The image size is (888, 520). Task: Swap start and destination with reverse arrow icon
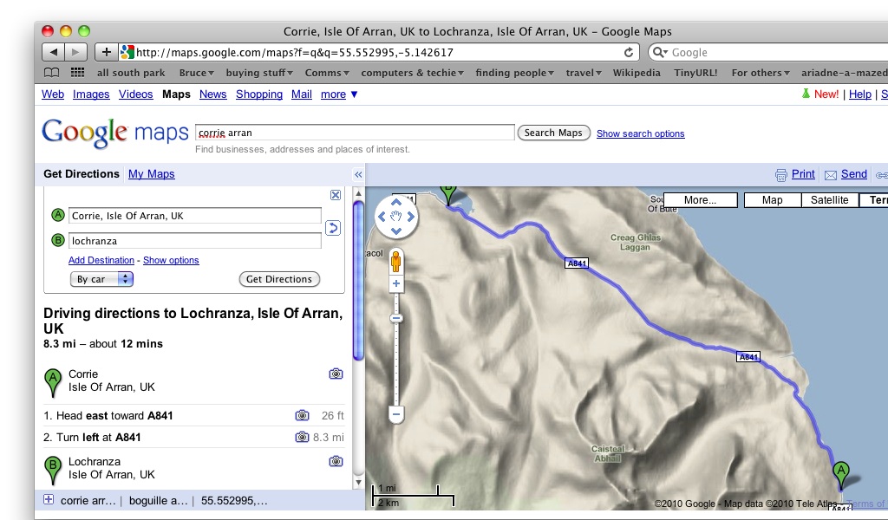click(332, 228)
